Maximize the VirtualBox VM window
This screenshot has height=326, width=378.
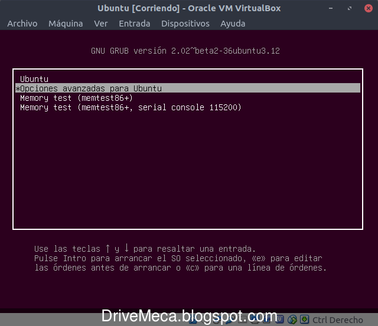350,8
